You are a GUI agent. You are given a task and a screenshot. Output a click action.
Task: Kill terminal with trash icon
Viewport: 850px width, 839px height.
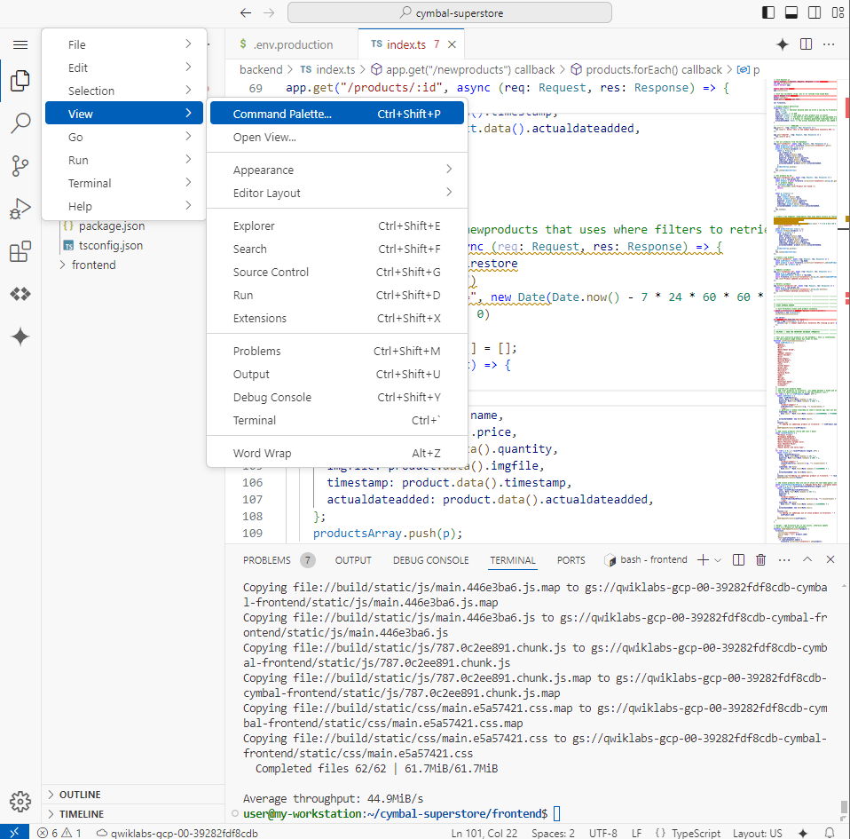tap(760, 559)
